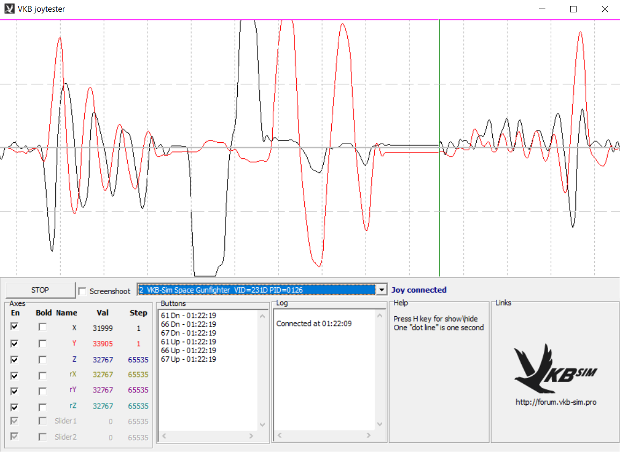Toggle Bold for the rY axis

(42, 390)
